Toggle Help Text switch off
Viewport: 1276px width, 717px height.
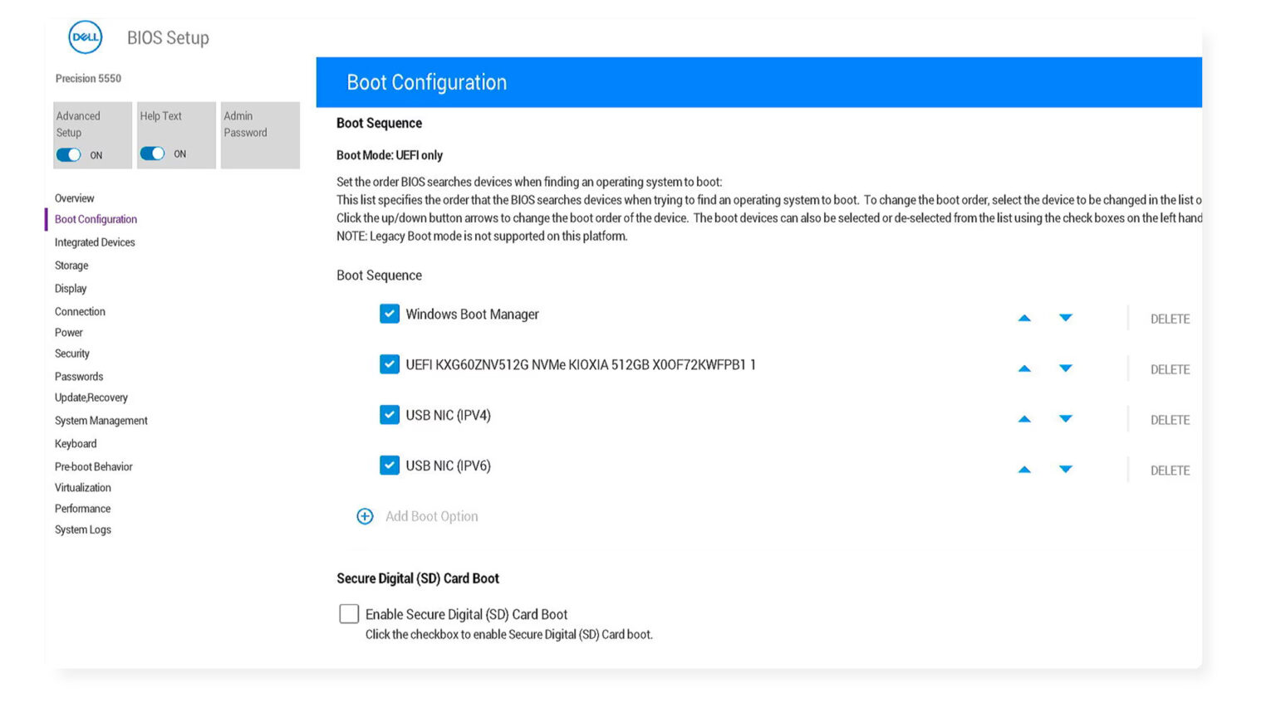click(x=152, y=154)
